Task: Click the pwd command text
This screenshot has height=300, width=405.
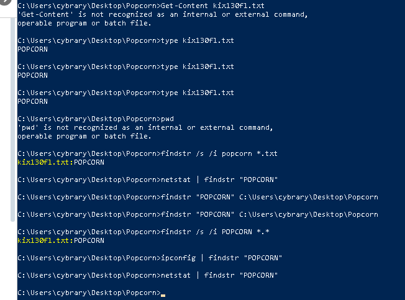Action: (x=167, y=119)
